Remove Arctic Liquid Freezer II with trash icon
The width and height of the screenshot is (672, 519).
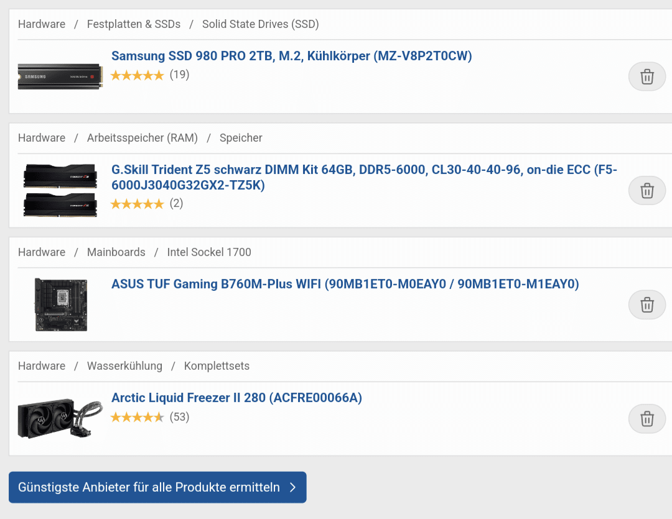point(646,419)
